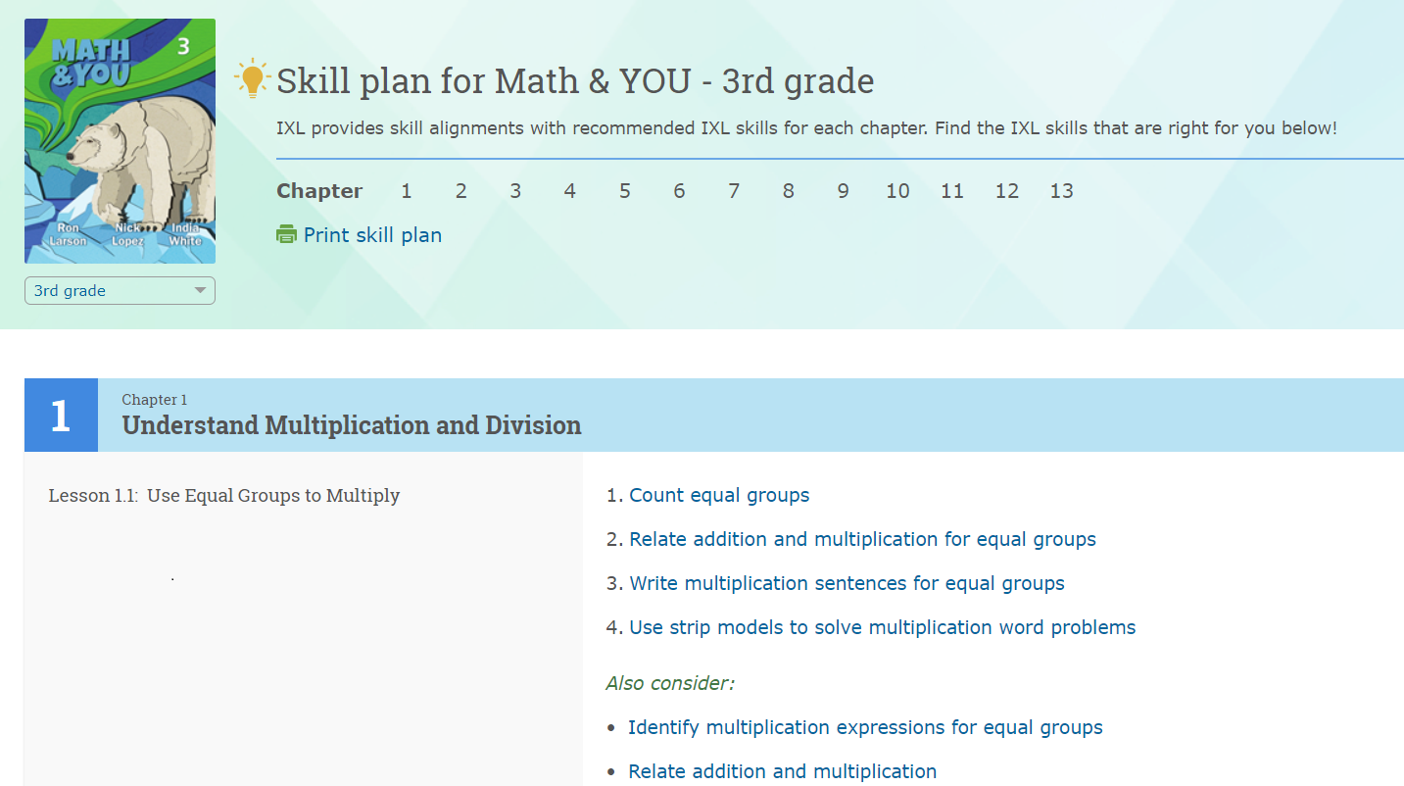Open Identify multiplication expressions for equal groups
This screenshot has width=1404, height=786.
click(x=865, y=727)
